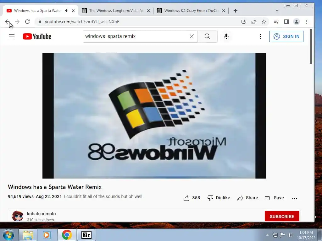Click the padlock site info icon
This screenshot has width=322, height=241.
tap(40, 22)
